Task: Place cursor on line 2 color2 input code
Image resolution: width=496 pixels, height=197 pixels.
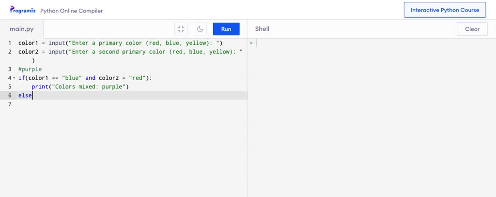Action: click(131, 52)
